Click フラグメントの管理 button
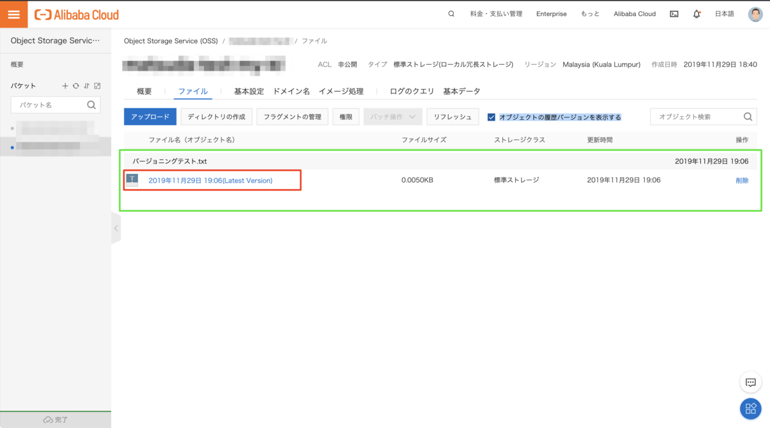The height and width of the screenshot is (428, 770). [293, 117]
